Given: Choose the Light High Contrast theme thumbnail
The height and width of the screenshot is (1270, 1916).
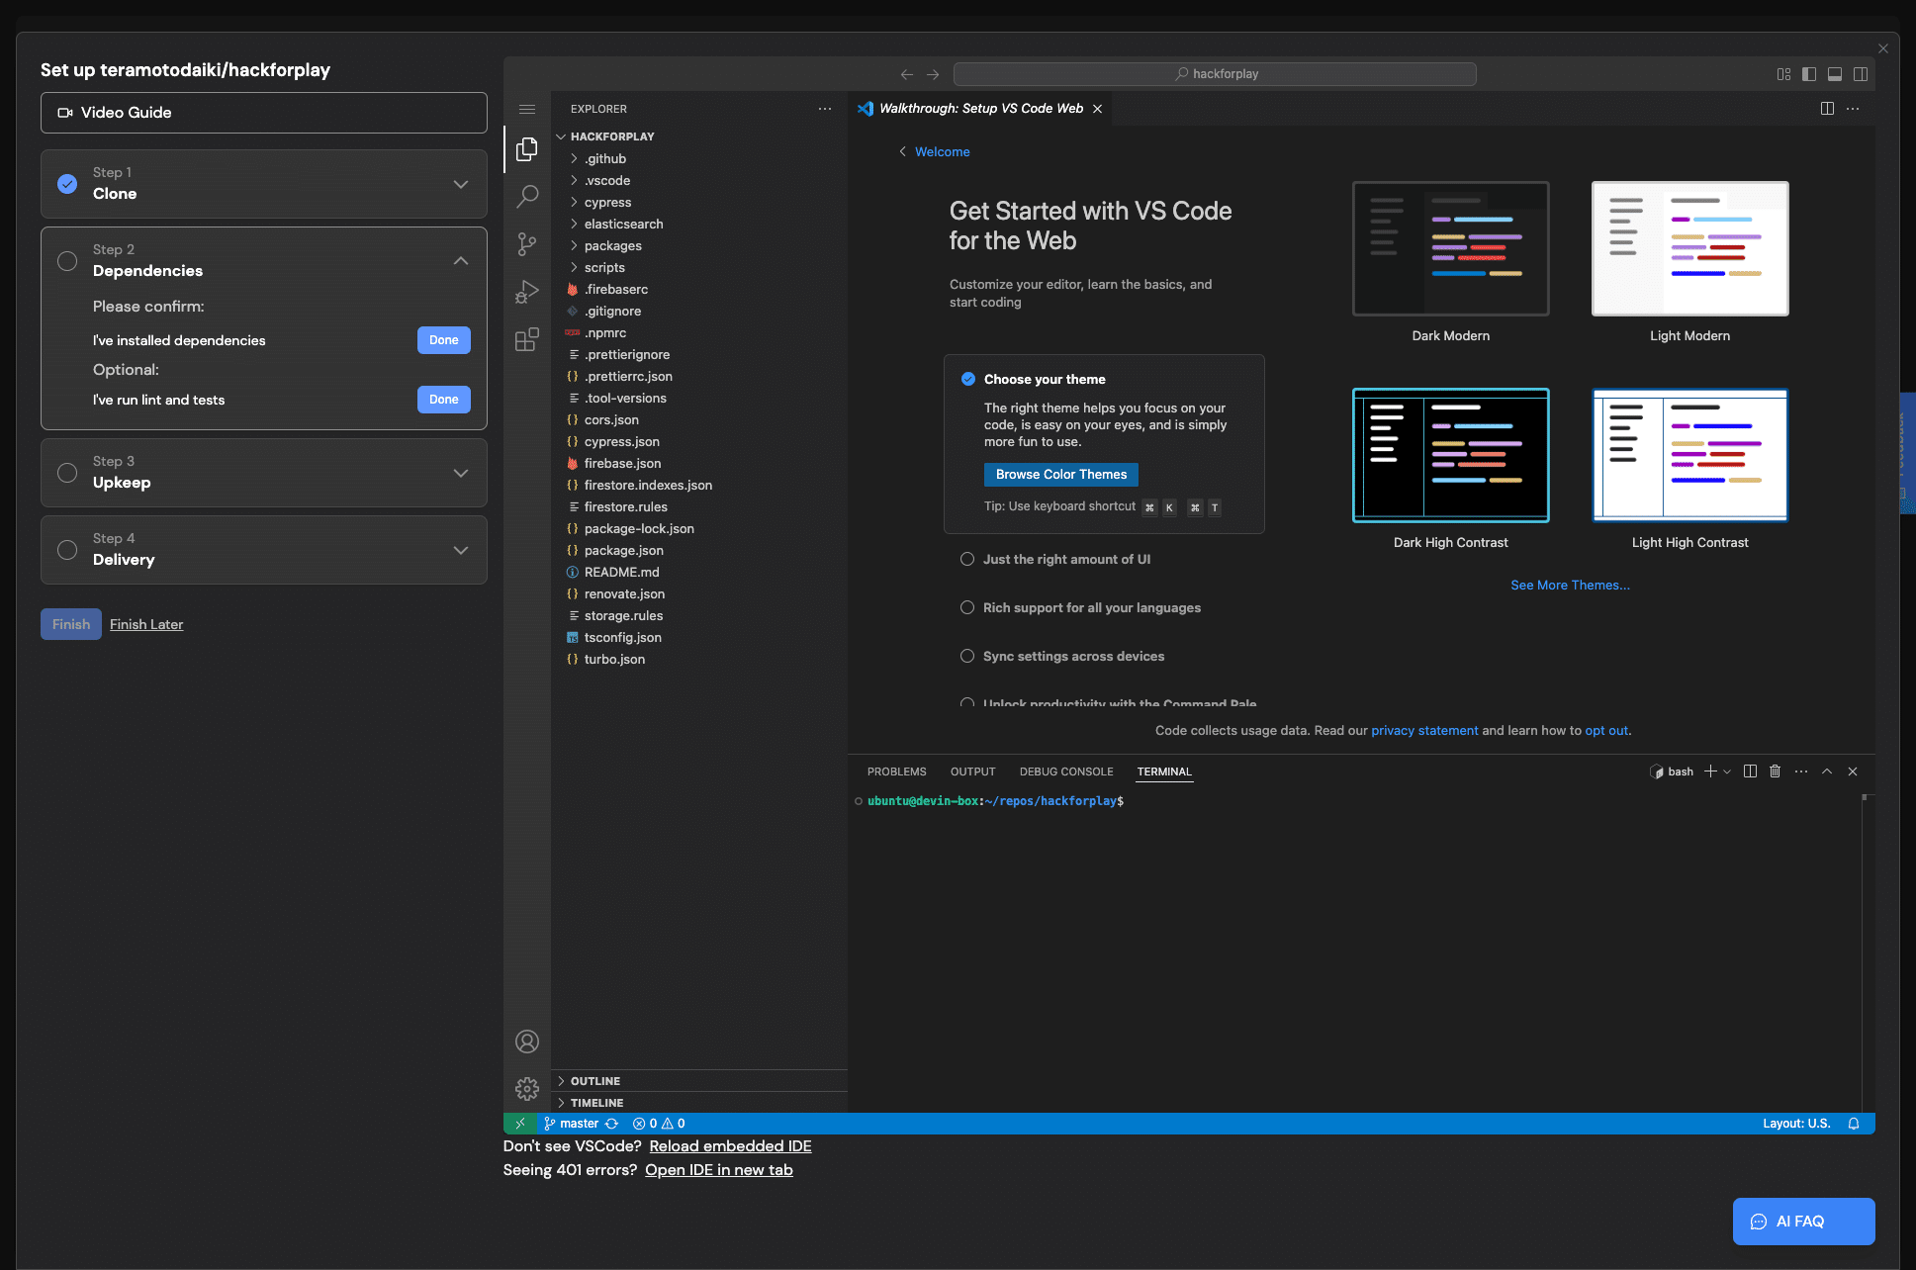Looking at the screenshot, I should tap(1690, 455).
